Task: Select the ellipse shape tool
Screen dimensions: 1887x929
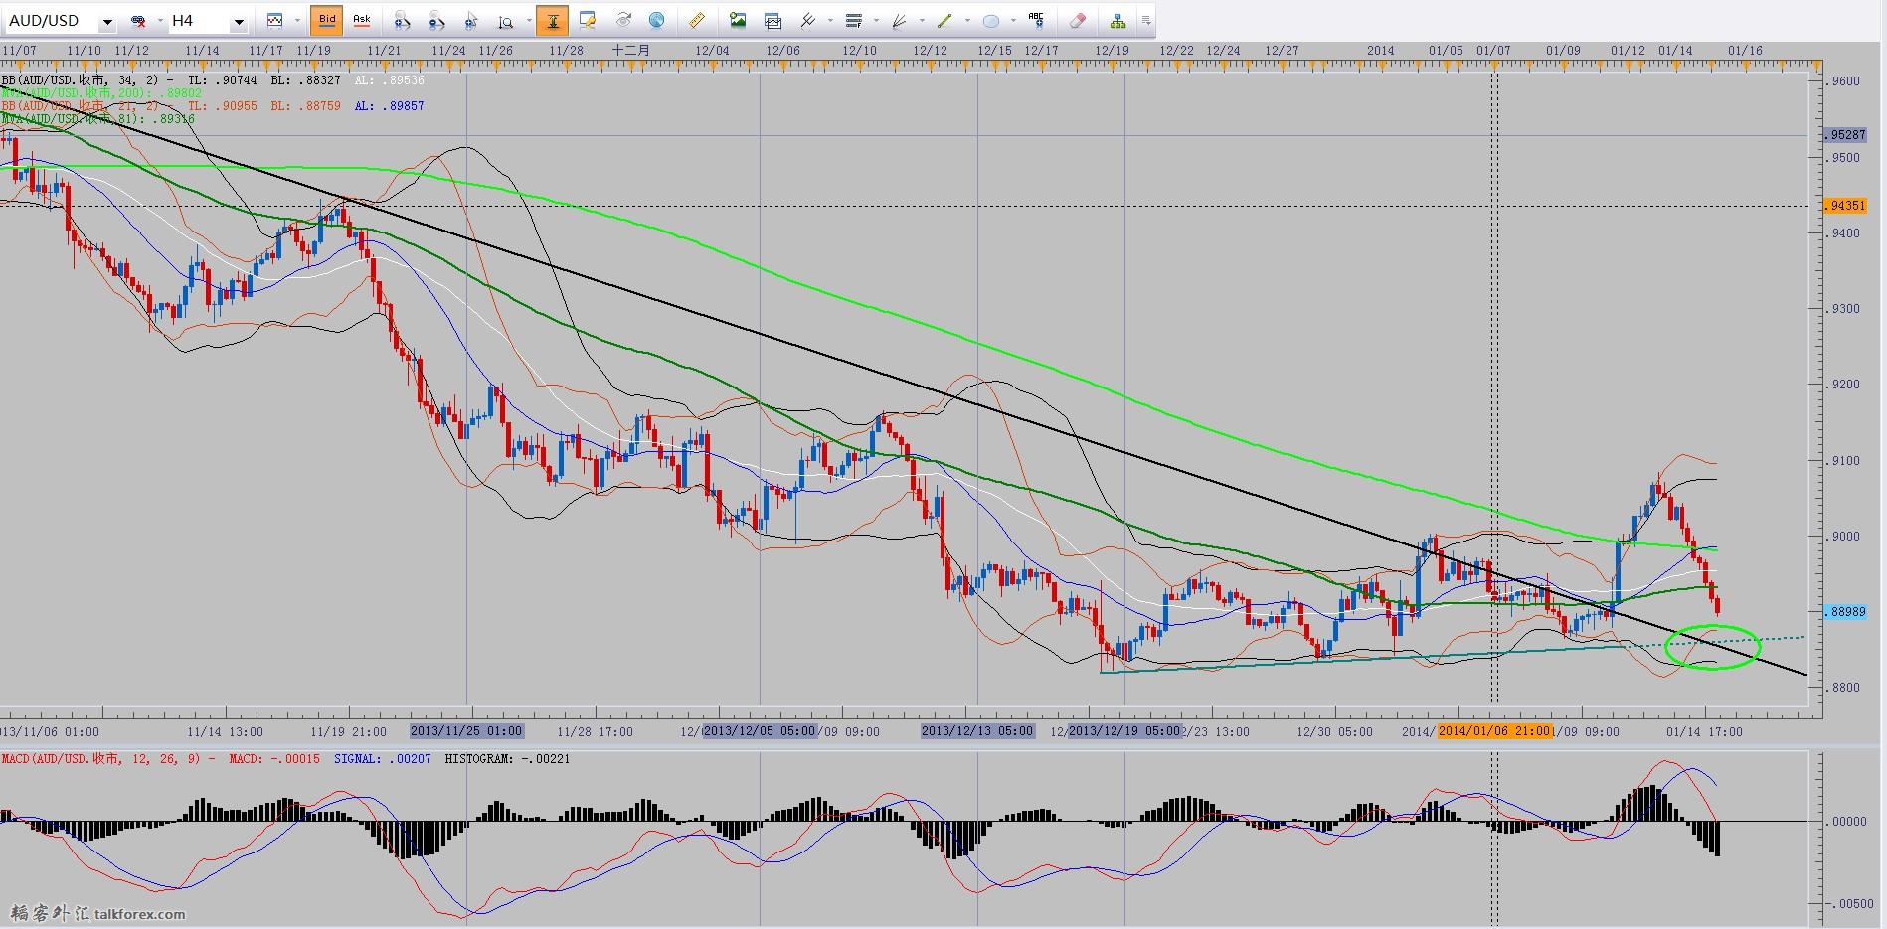Action: (x=991, y=21)
